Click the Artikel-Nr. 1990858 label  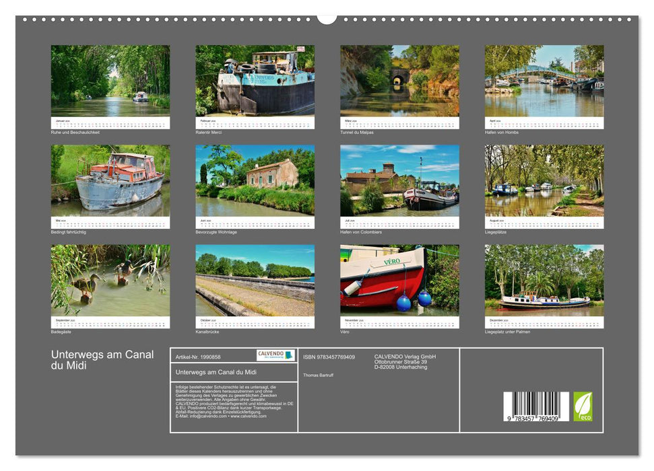coord(197,356)
